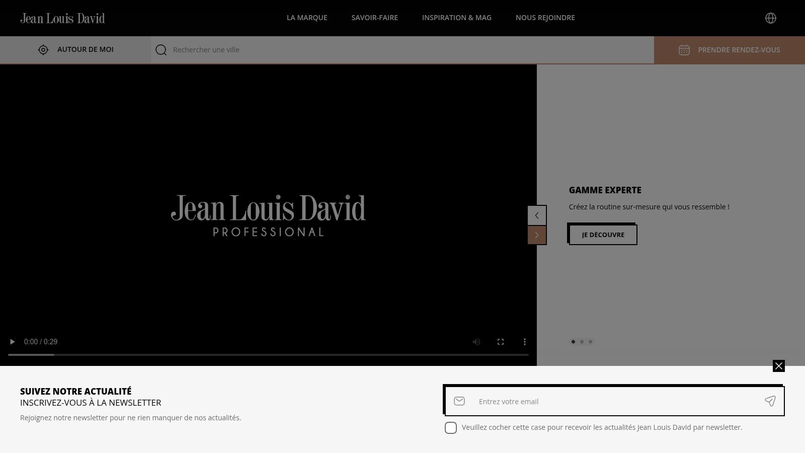Open the video's three-dot options menu

[x=525, y=342]
